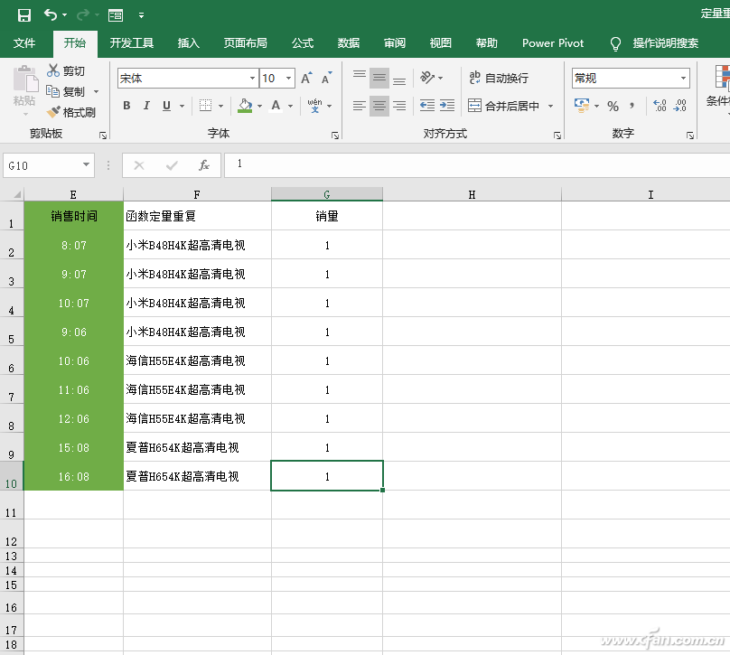Click the Select All corner triangle
The image size is (730, 655).
pyautogui.click(x=17, y=194)
